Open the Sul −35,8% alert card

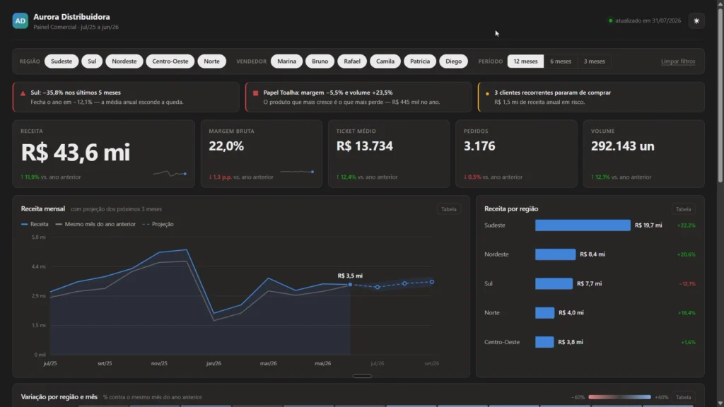(x=126, y=98)
